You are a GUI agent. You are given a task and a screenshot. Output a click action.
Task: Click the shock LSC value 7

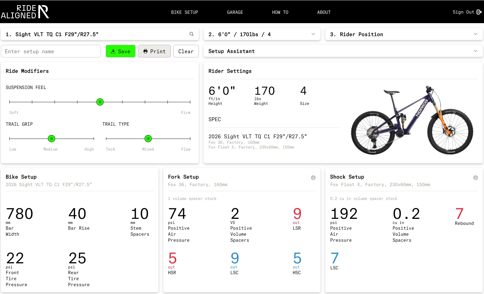pyautogui.click(x=335, y=258)
